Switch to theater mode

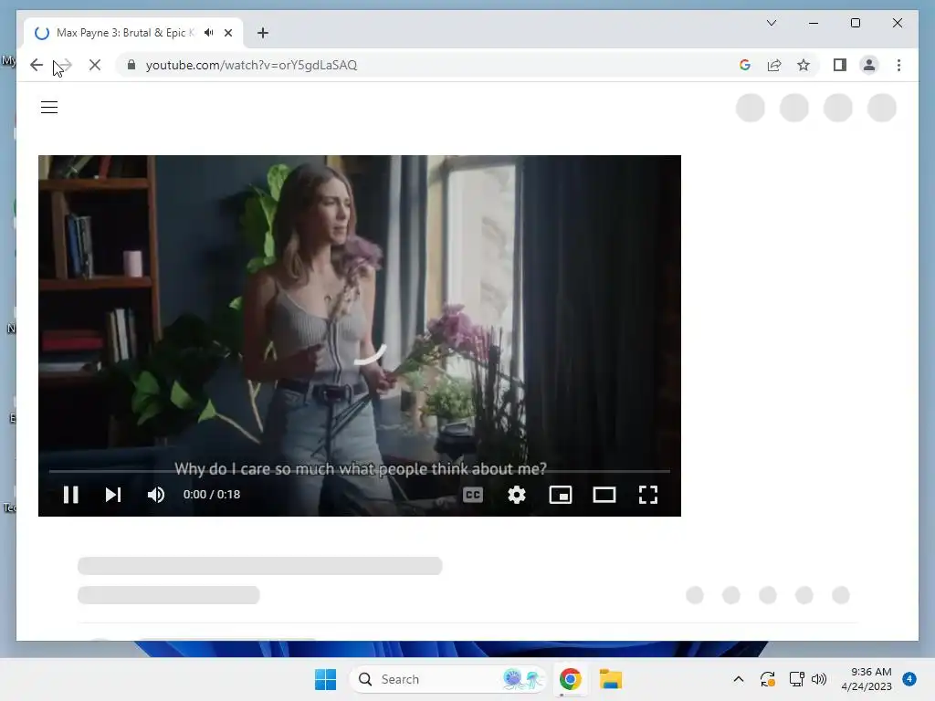(604, 495)
